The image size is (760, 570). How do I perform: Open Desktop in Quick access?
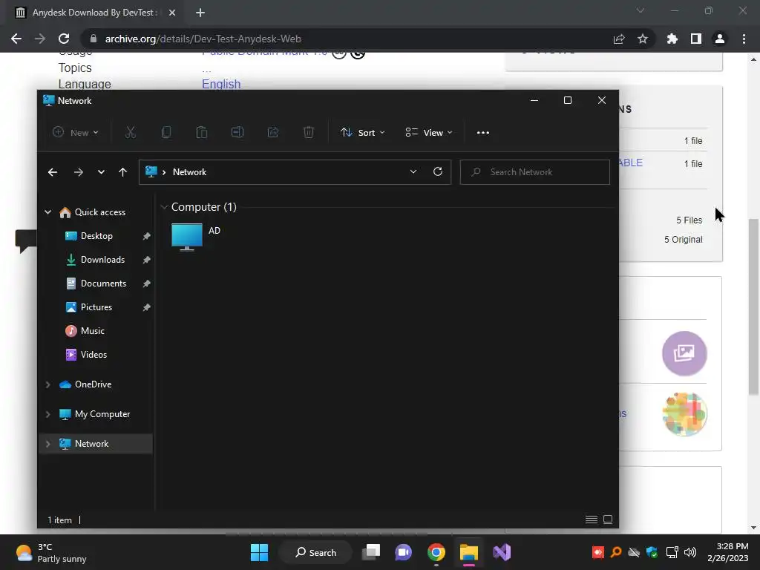(x=96, y=236)
